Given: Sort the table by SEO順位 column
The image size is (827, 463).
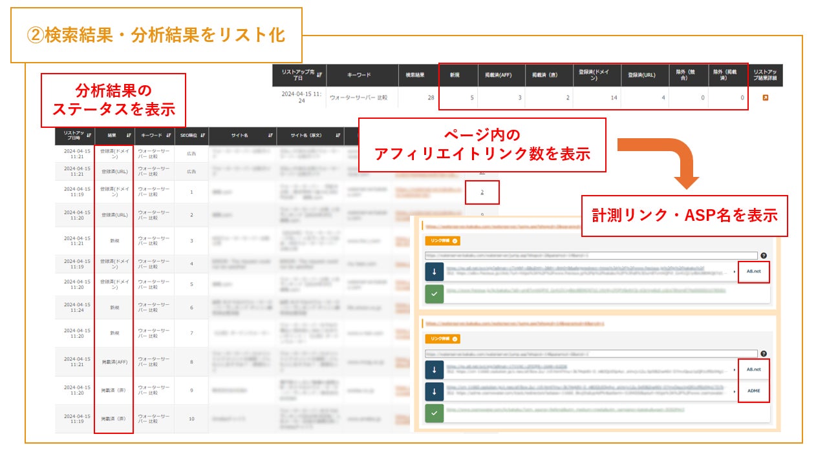Looking at the screenshot, I should (x=203, y=136).
